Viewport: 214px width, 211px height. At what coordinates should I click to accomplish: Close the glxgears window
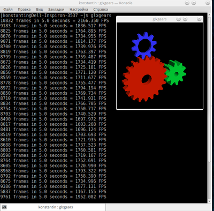[x=199, y=19]
